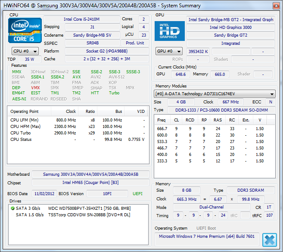Click the Intel HD Graphics 3000 field

point(230,28)
